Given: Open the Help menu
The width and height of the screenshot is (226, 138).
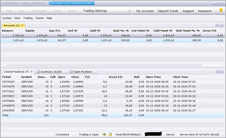Looking at the screenshot, I should point(49,18).
